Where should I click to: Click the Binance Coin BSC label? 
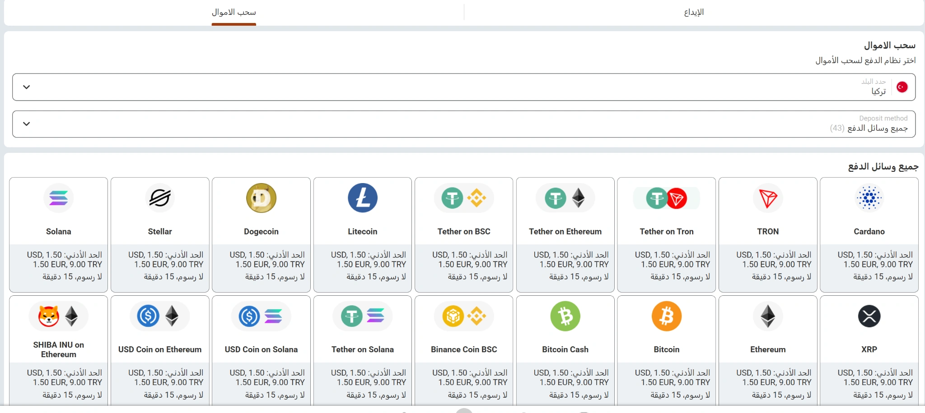464,349
